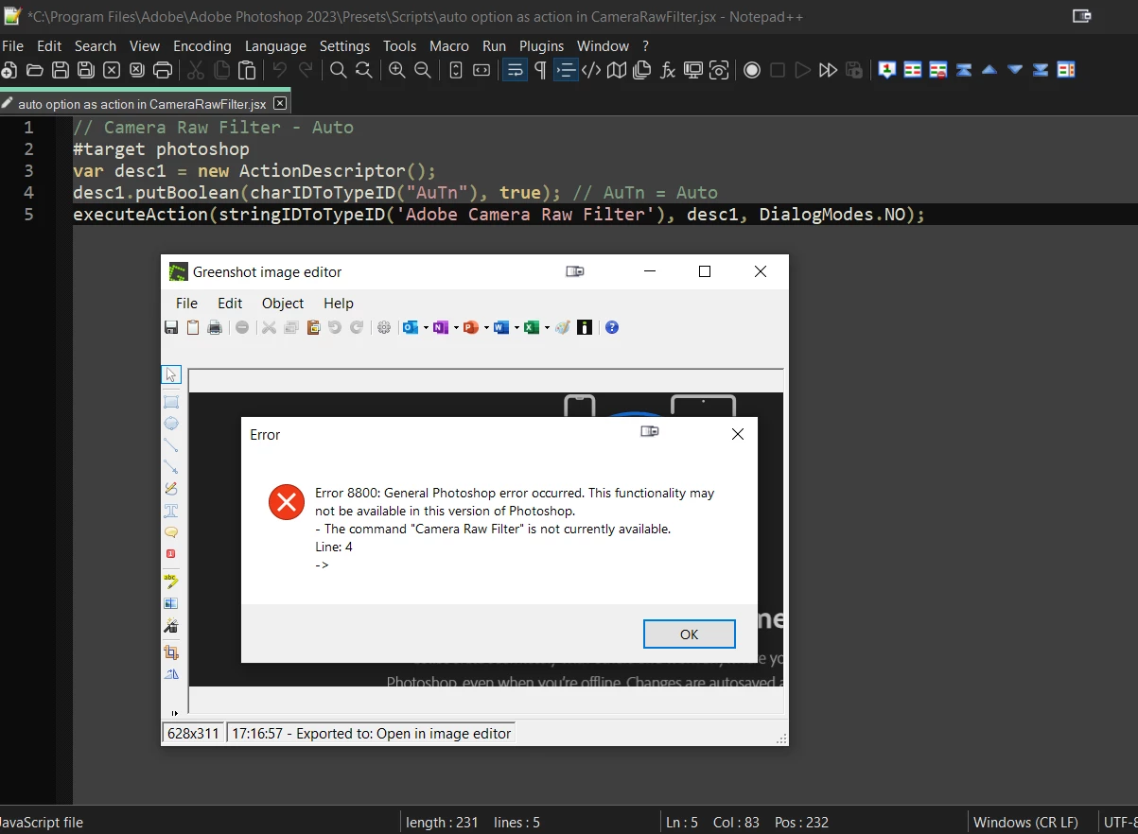The image size is (1138, 834).
Task: Click Paste icon in Notepad++ toolbar
Action: point(247,70)
